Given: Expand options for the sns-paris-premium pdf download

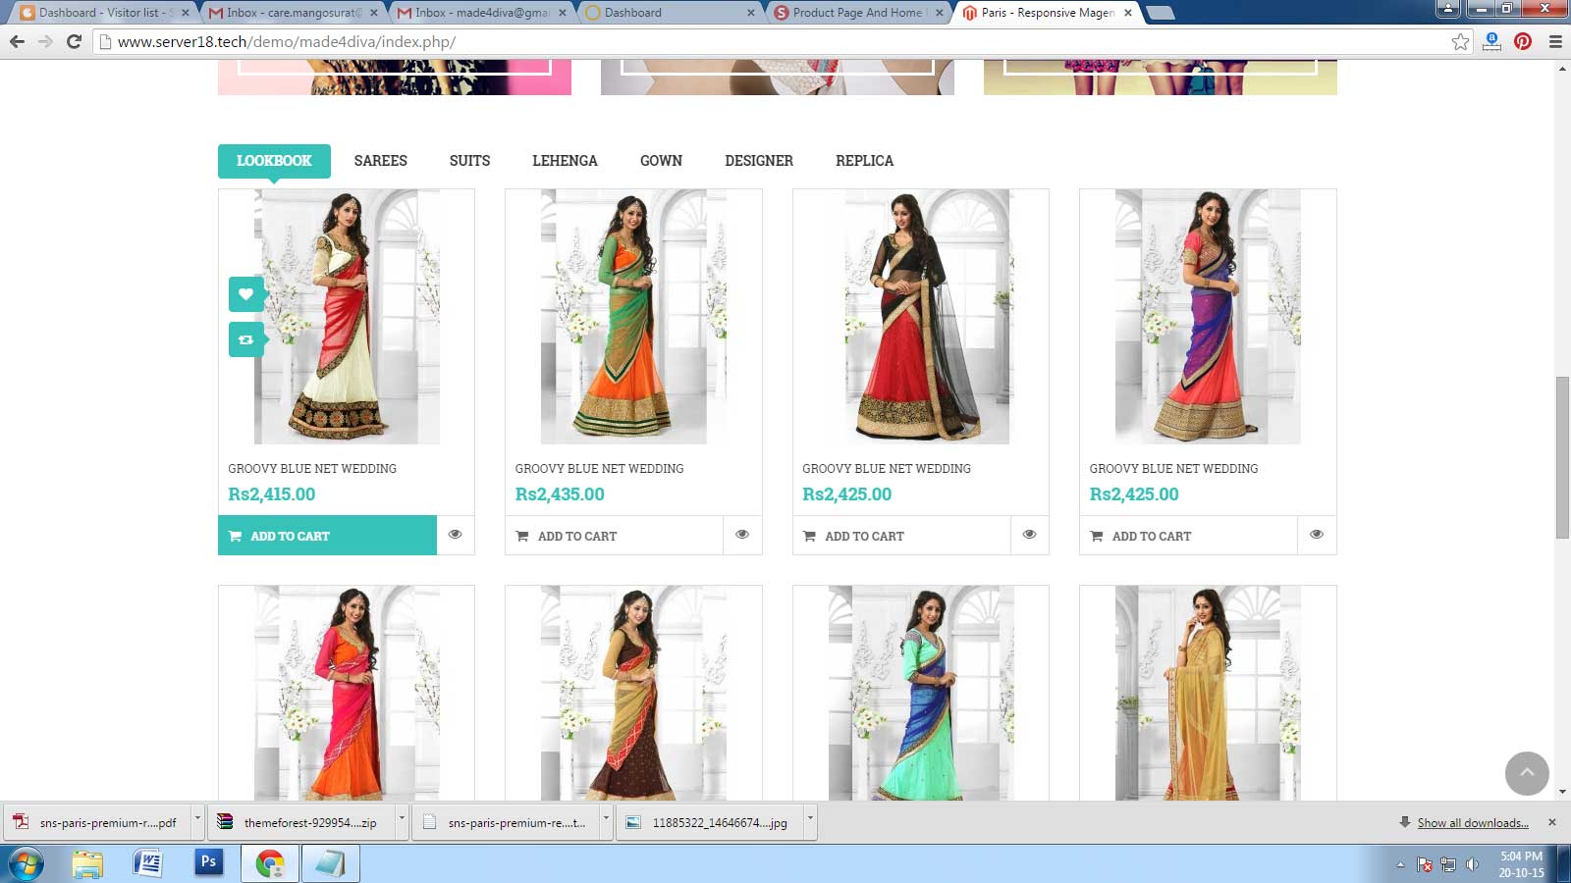Looking at the screenshot, I should point(197,822).
